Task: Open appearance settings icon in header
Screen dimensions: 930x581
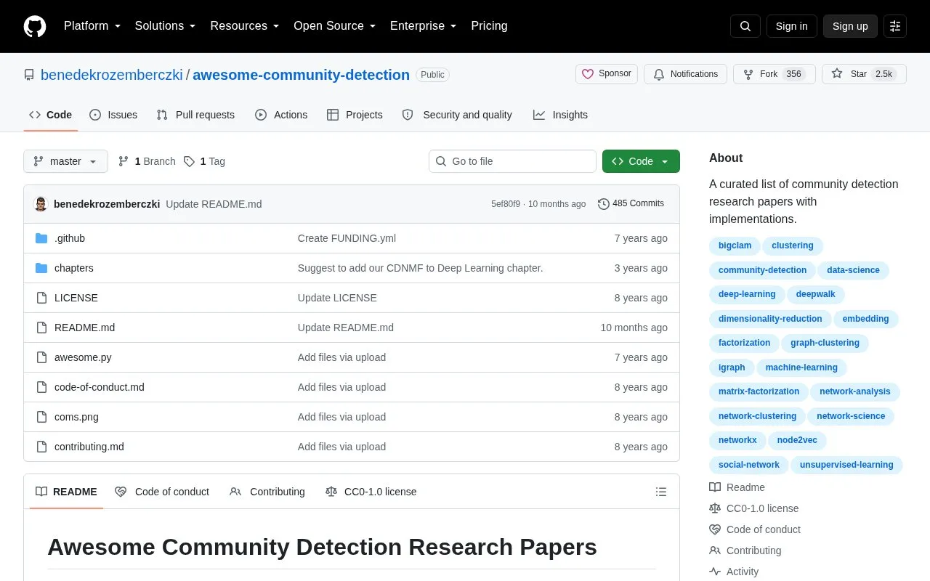Action: pos(895,26)
